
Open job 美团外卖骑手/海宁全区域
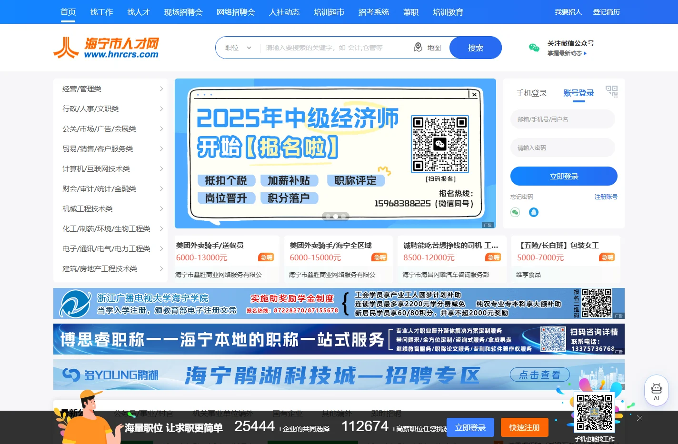click(x=331, y=246)
